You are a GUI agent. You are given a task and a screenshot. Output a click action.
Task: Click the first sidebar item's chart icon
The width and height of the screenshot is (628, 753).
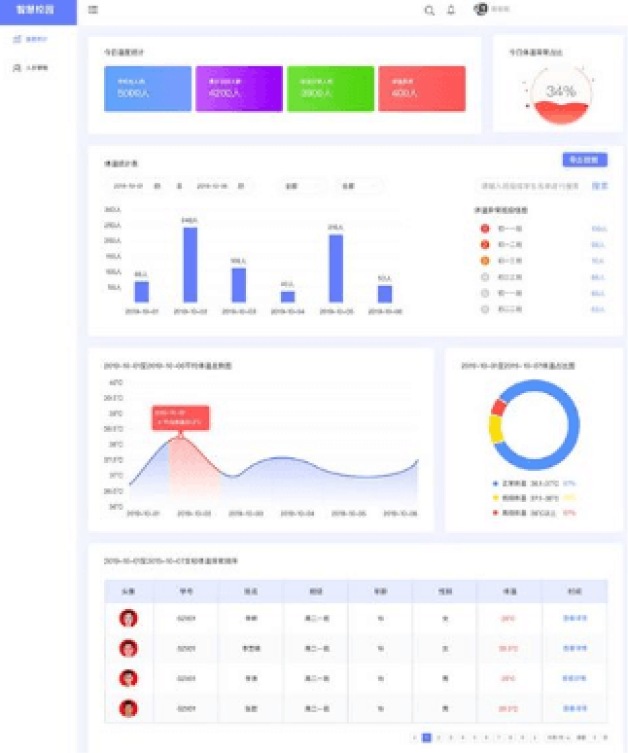point(17,40)
